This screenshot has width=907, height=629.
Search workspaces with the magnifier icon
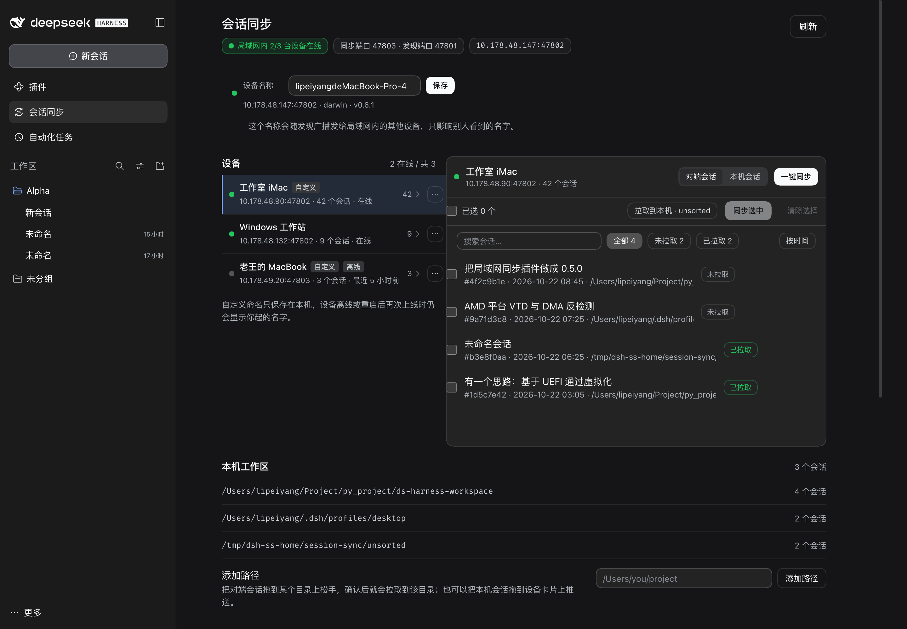(x=120, y=166)
